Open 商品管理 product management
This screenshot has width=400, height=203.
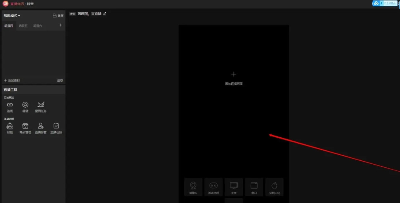tap(25, 128)
